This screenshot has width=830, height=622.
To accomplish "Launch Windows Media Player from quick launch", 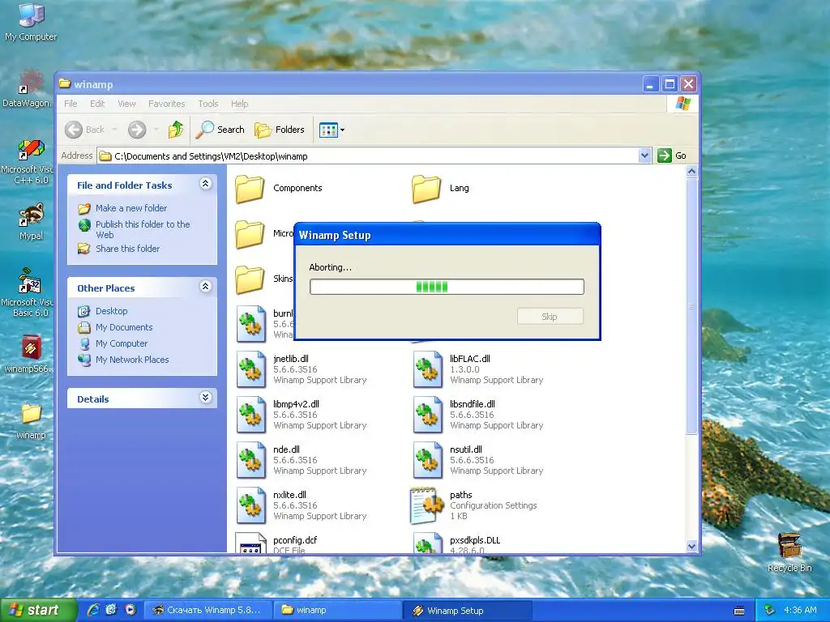I will (x=130, y=610).
